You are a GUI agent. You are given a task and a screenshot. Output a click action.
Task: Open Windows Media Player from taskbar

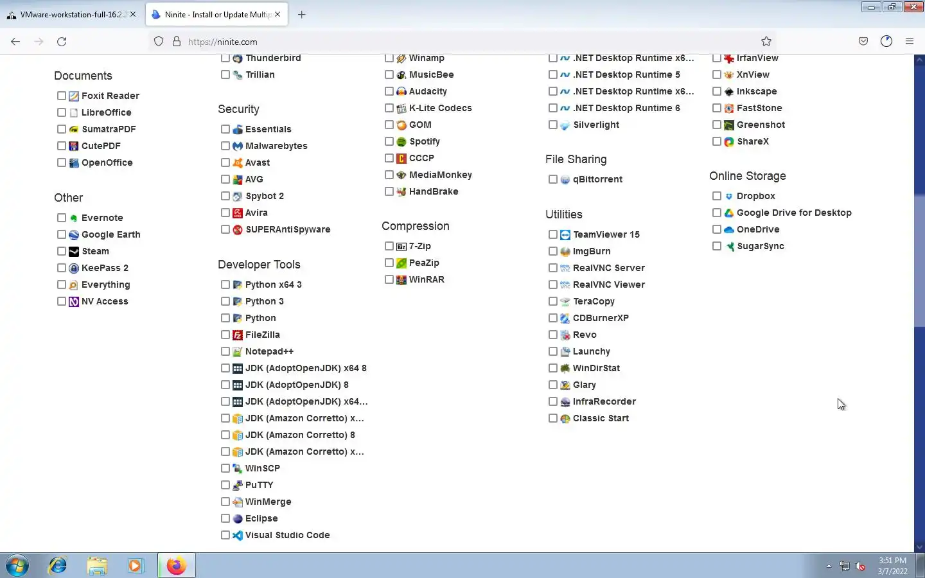pos(136,565)
